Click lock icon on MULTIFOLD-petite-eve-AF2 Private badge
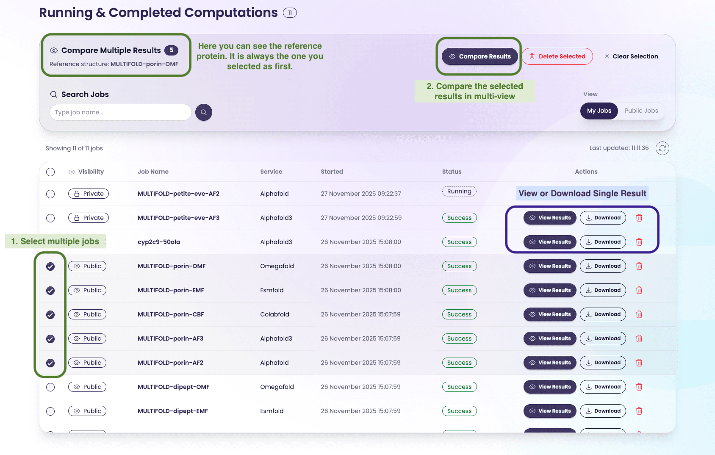 tap(76, 194)
